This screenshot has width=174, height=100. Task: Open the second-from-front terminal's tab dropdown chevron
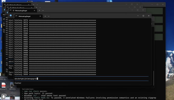(43, 10)
